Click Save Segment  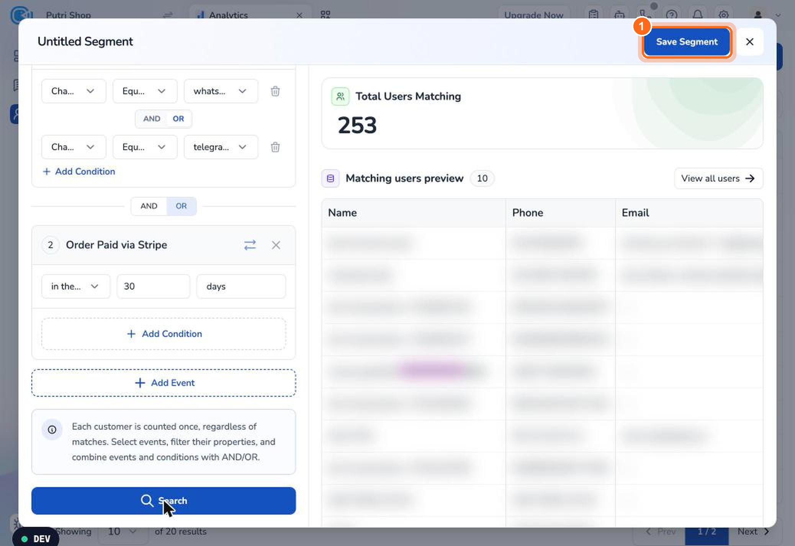pos(687,42)
